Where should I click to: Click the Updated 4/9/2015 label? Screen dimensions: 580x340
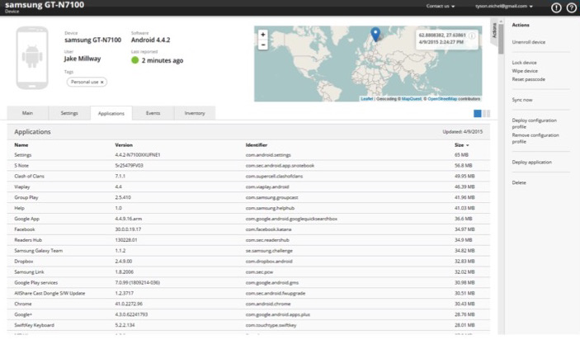pyautogui.click(x=462, y=132)
